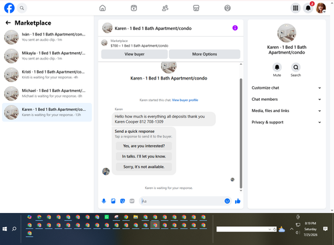Select Karen's apartment conversation in list
Viewport: 334px width, 245px height.
click(x=47, y=112)
